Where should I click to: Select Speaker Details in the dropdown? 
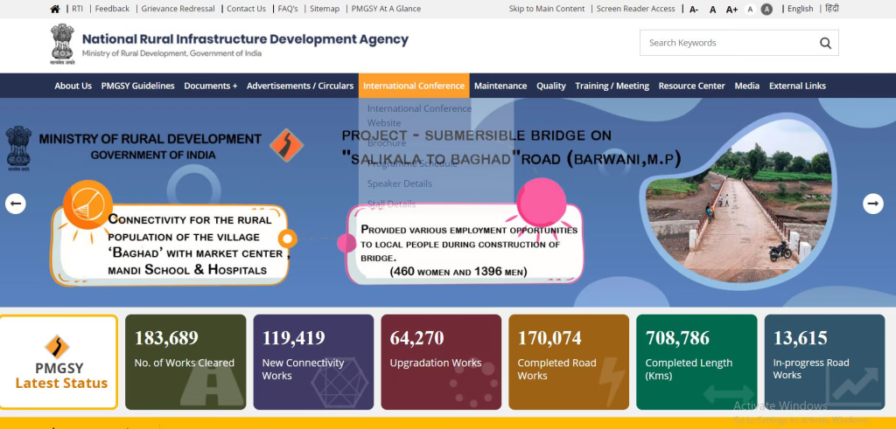click(x=399, y=183)
